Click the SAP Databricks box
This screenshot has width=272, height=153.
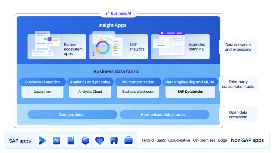(190, 92)
